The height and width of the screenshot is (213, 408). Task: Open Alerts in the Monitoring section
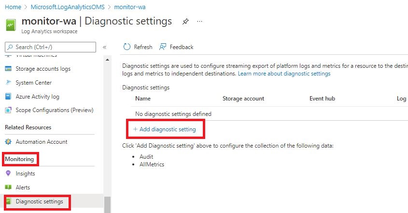click(23, 188)
